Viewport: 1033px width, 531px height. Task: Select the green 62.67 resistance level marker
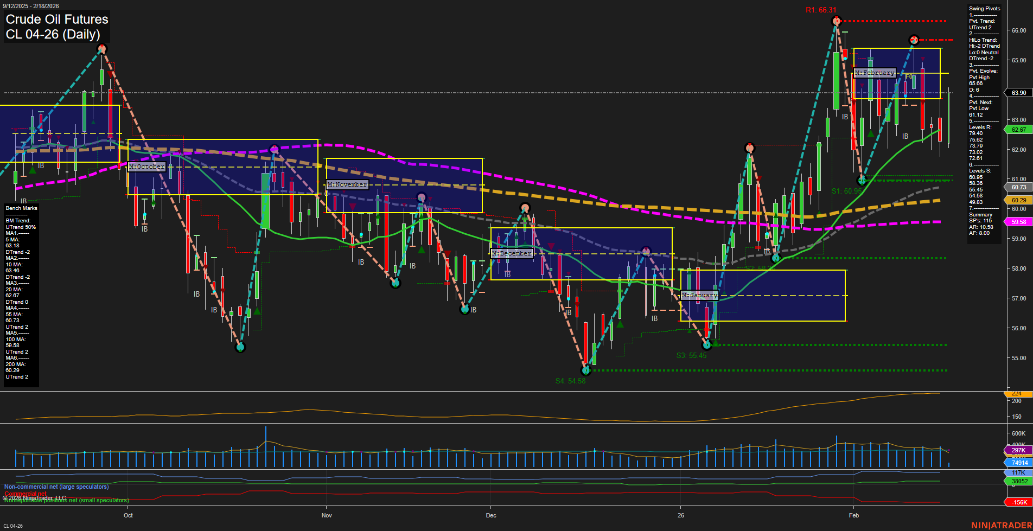pyautogui.click(x=1018, y=130)
